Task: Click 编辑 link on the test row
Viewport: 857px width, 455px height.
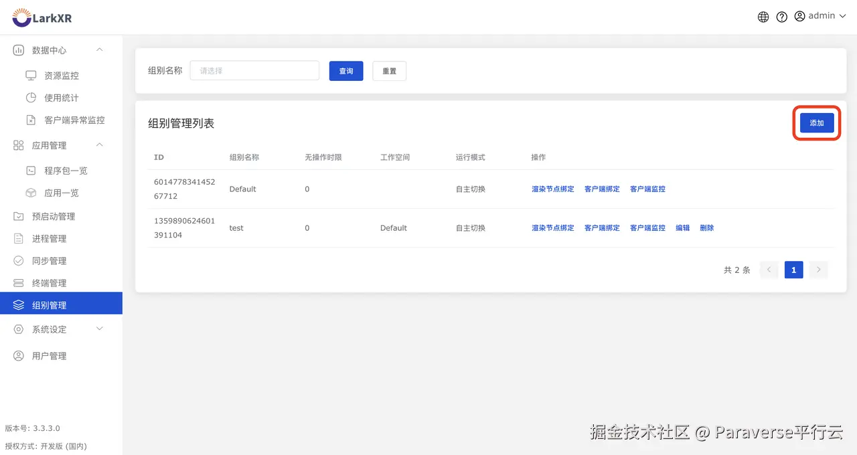Action: pos(682,227)
